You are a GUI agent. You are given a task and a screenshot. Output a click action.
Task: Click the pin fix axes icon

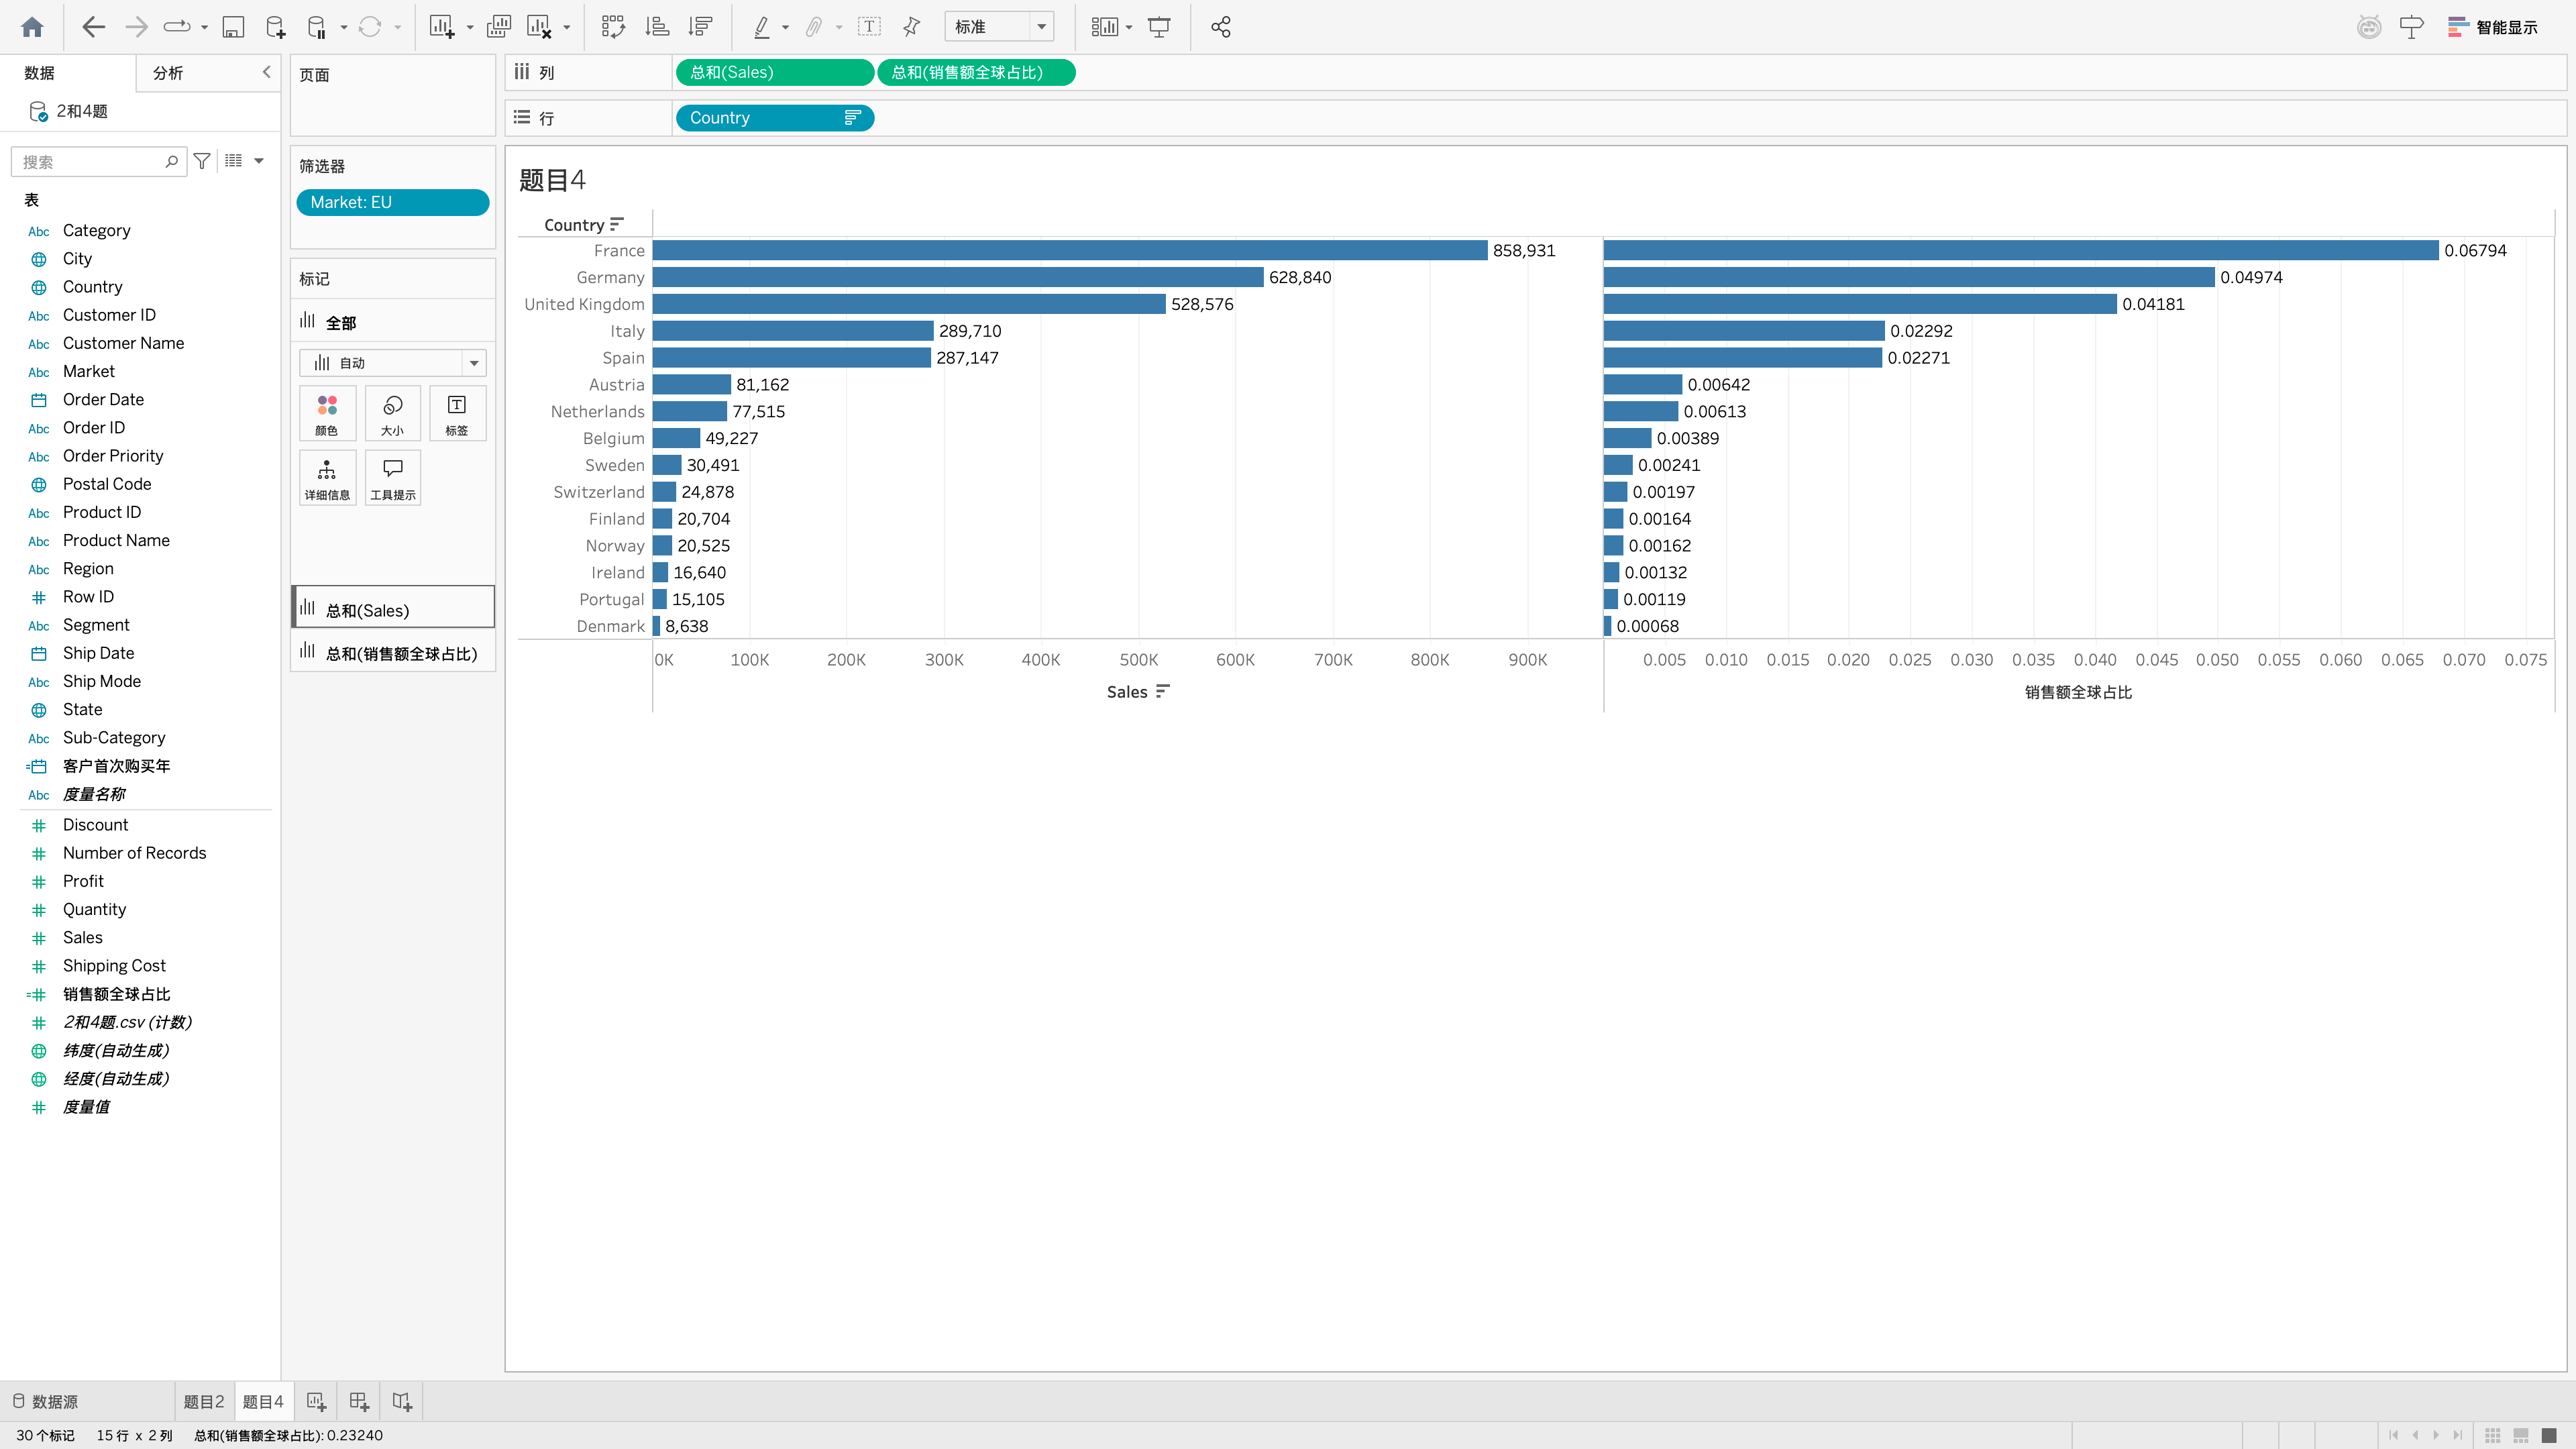click(911, 27)
